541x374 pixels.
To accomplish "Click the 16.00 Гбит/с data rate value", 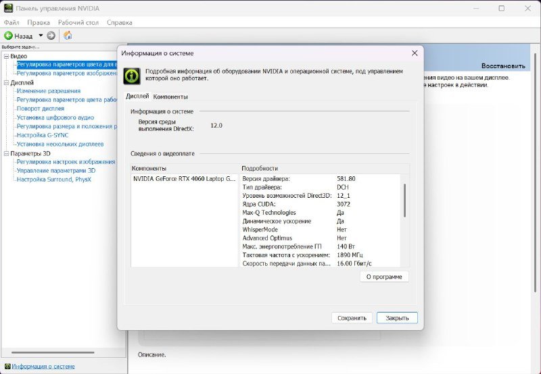I will 354,263.
